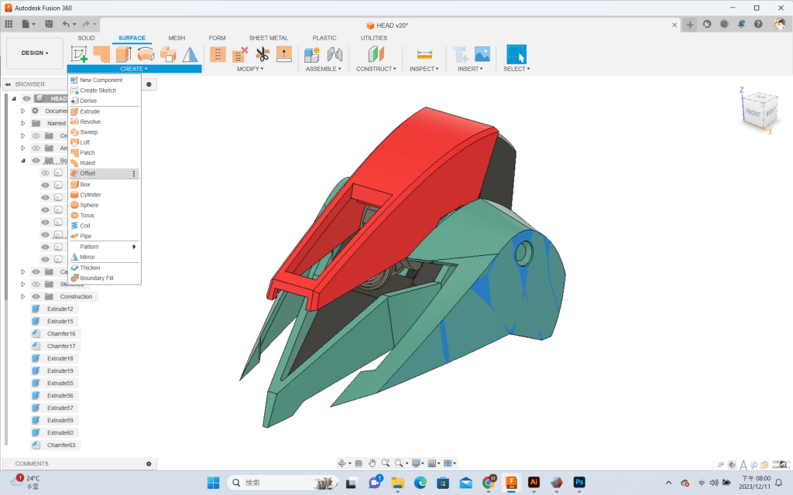Click the Trim scissors icon

pyautogui.click(x=262, y=55)
